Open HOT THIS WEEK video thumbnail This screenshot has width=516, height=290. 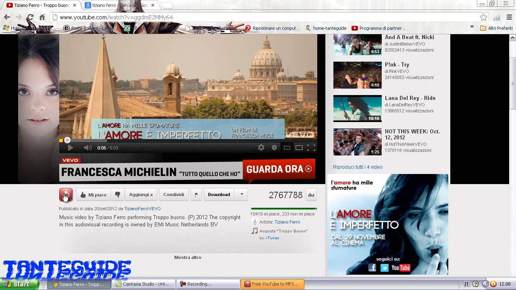click(x=357, y=142)
